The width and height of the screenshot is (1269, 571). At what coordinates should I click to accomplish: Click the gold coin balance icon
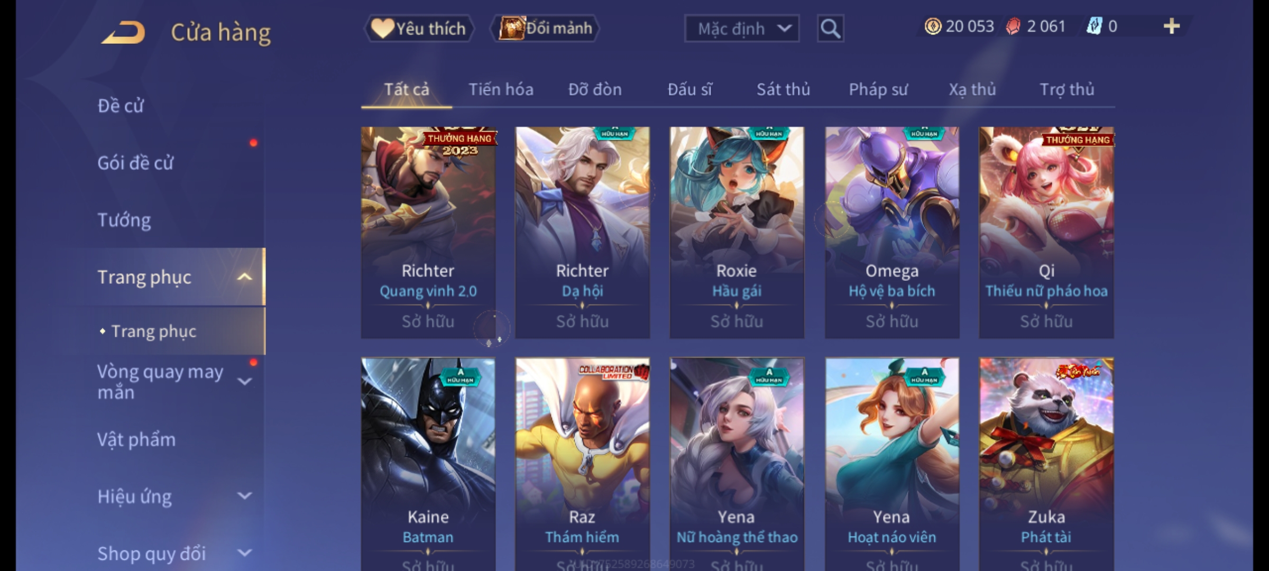click(x=933, y=26)
